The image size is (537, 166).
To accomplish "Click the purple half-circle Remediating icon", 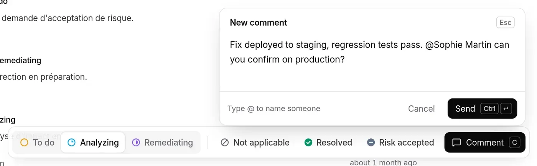I will [136, 143].
